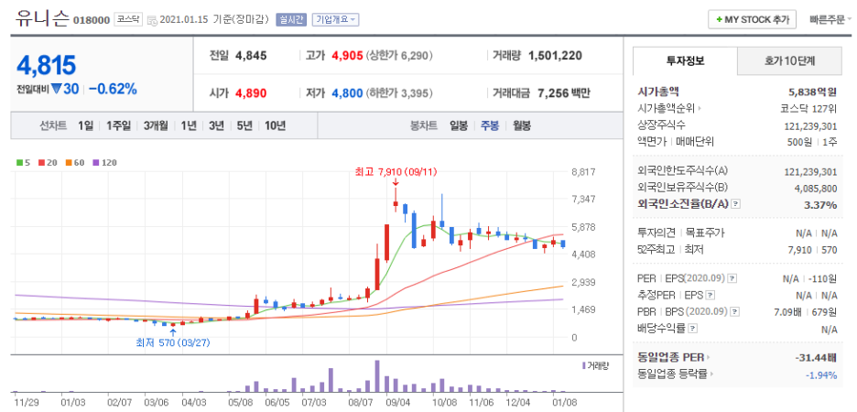Click the arrow beside 동일업종 등락률

[713, 374]
